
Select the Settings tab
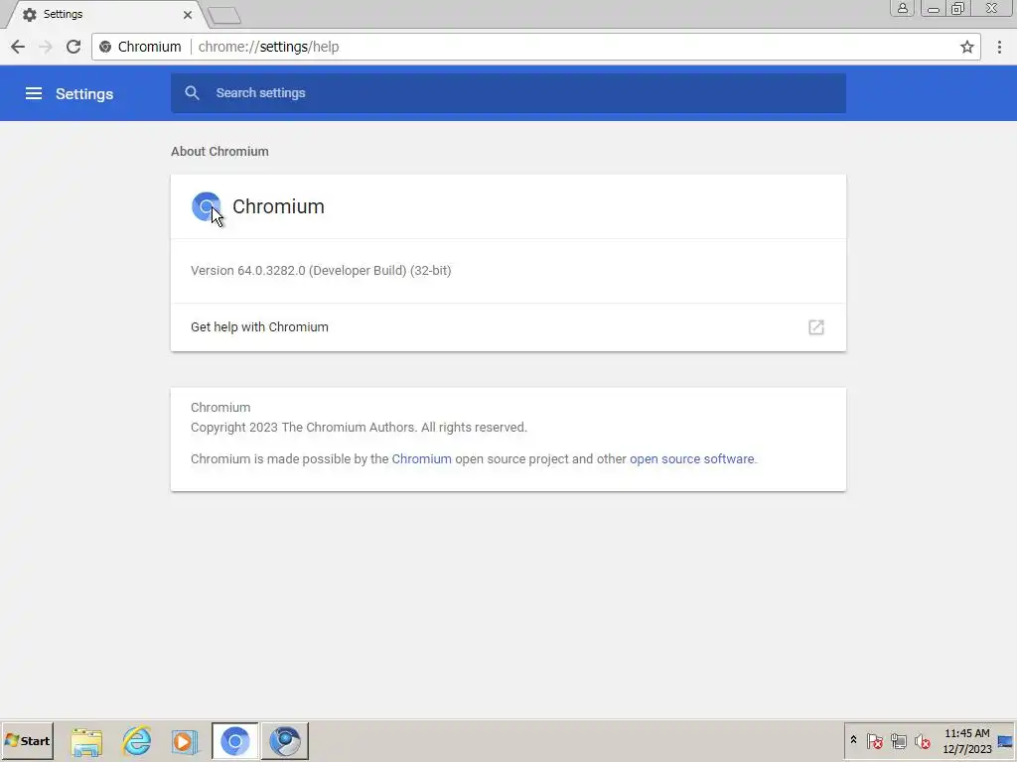(x=107, y=14)
